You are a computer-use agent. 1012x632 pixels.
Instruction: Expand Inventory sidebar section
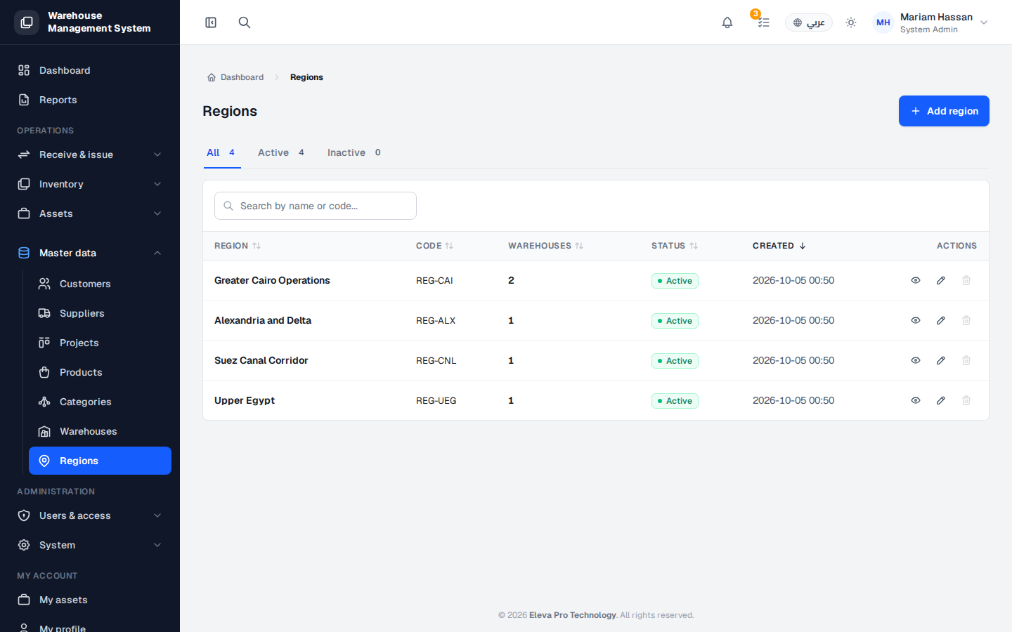click(x=90, y=184)
